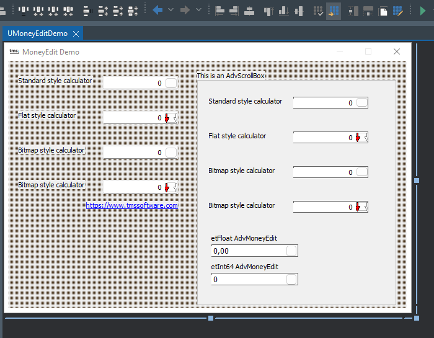Click the Center Horizontally alignment icon
Image resolution: width=434 pixels, height=338 pixels.
pyautogui.click(x=249, y=11)
